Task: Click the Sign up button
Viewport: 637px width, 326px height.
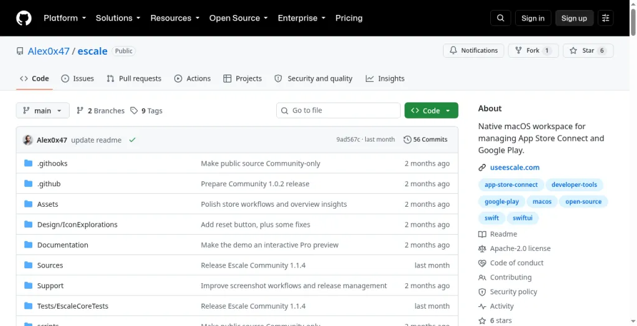Action: [574, 18]
